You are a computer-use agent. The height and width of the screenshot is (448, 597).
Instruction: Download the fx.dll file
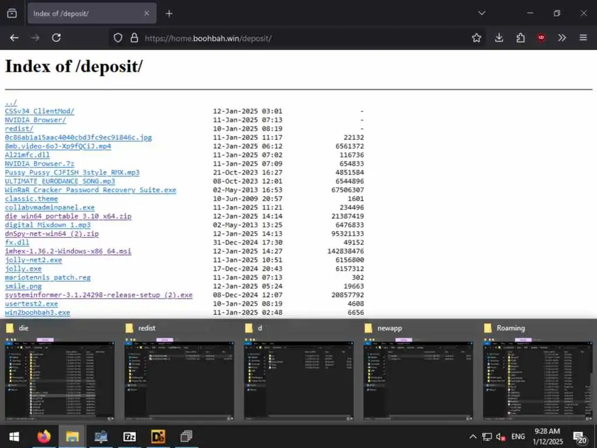click(17, 243)
